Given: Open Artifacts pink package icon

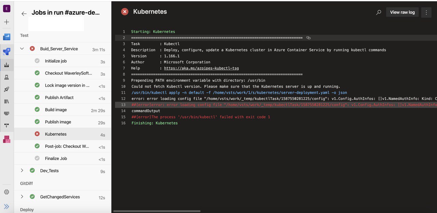Looking at the screenshot, I should (x=6, y=139).
